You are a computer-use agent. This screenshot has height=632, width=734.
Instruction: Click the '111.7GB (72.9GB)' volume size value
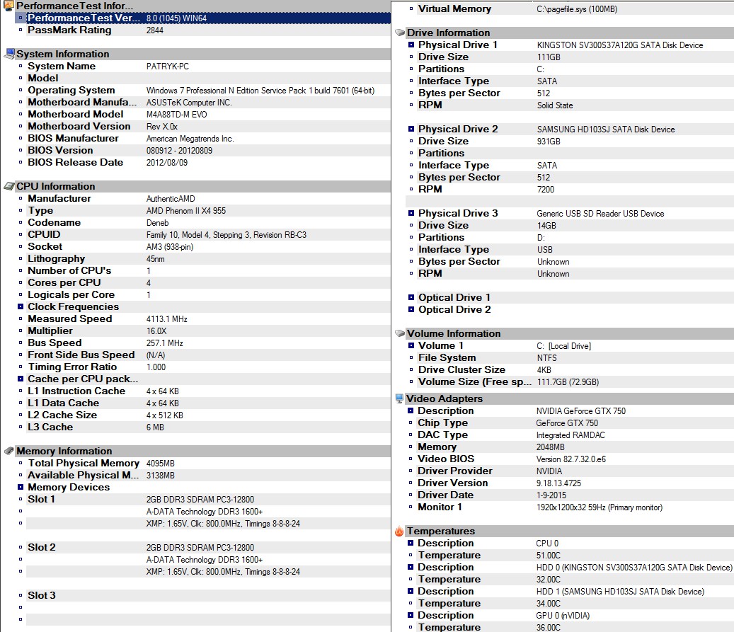[568, 382]
